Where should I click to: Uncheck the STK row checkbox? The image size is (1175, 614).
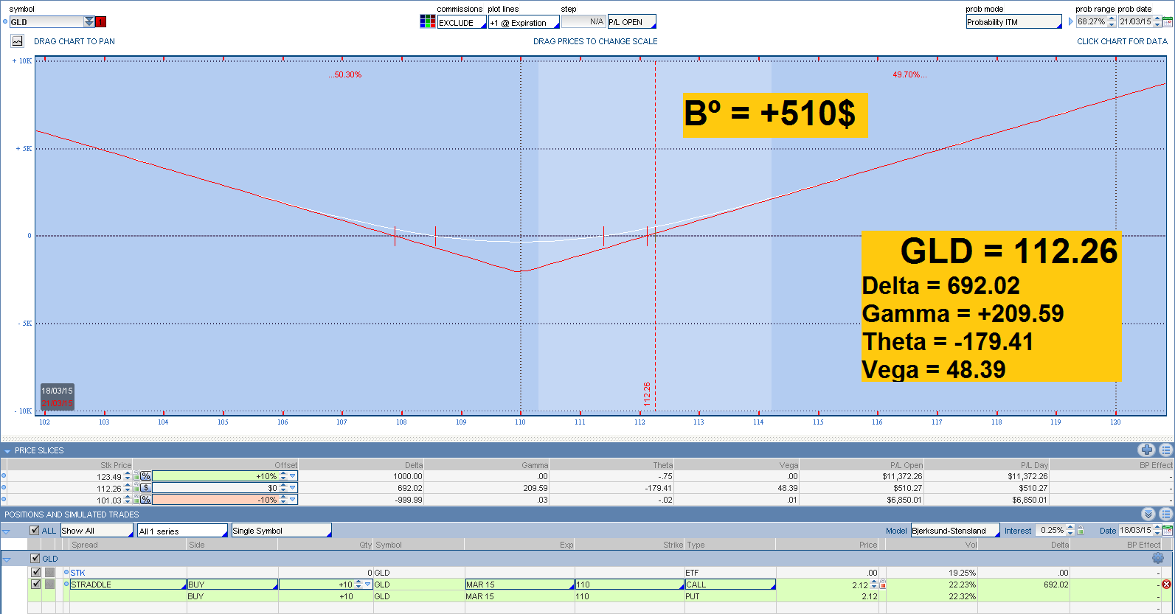(x=35, y=573)
